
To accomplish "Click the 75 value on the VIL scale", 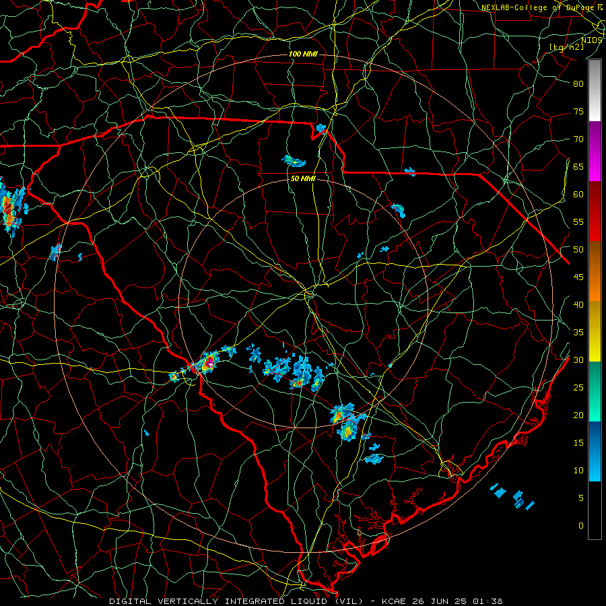I will (x=578, y=112).
